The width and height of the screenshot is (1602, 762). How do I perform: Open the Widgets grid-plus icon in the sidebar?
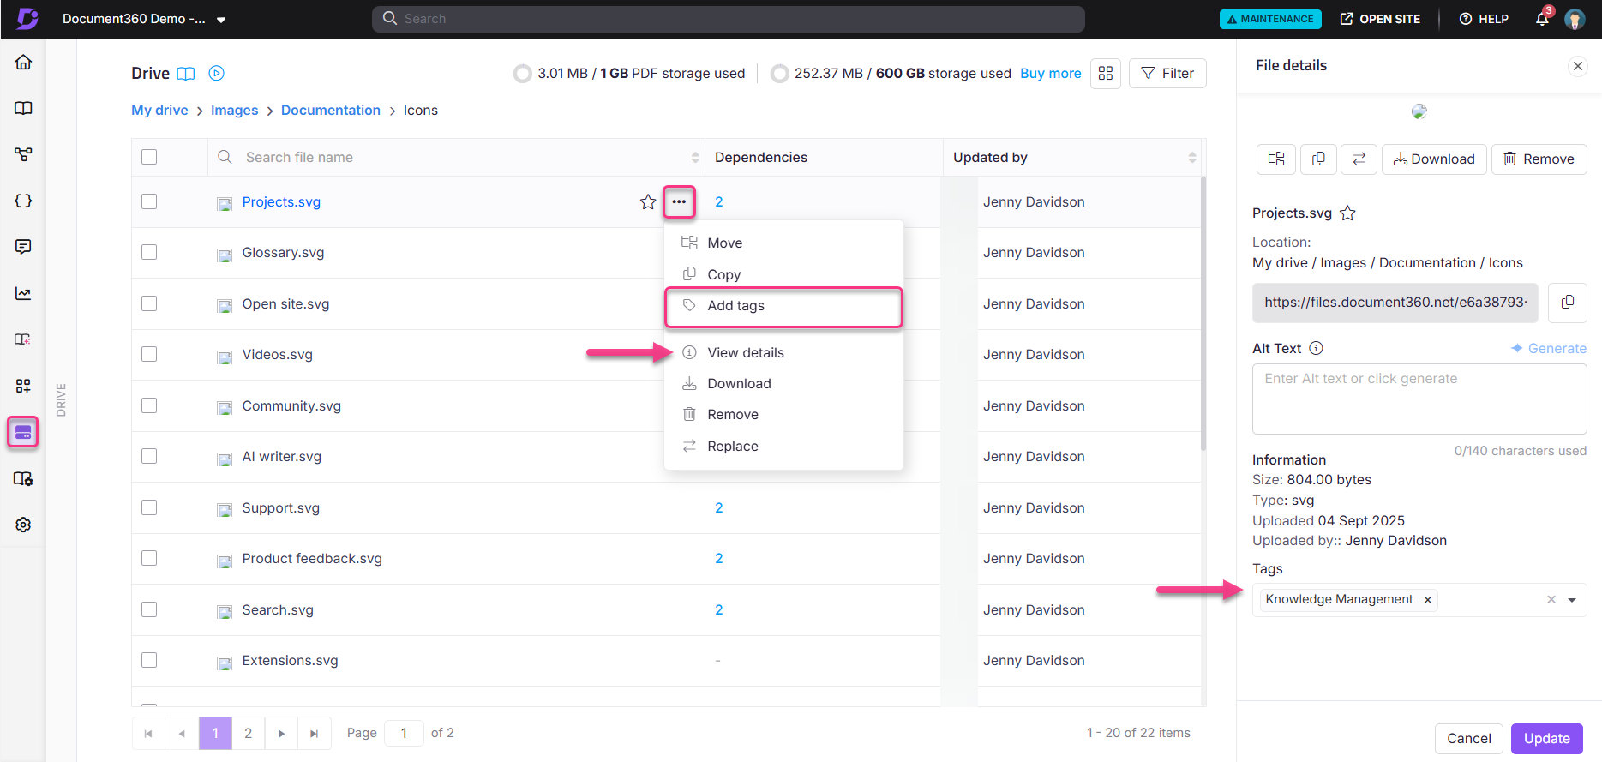(23, 386)
